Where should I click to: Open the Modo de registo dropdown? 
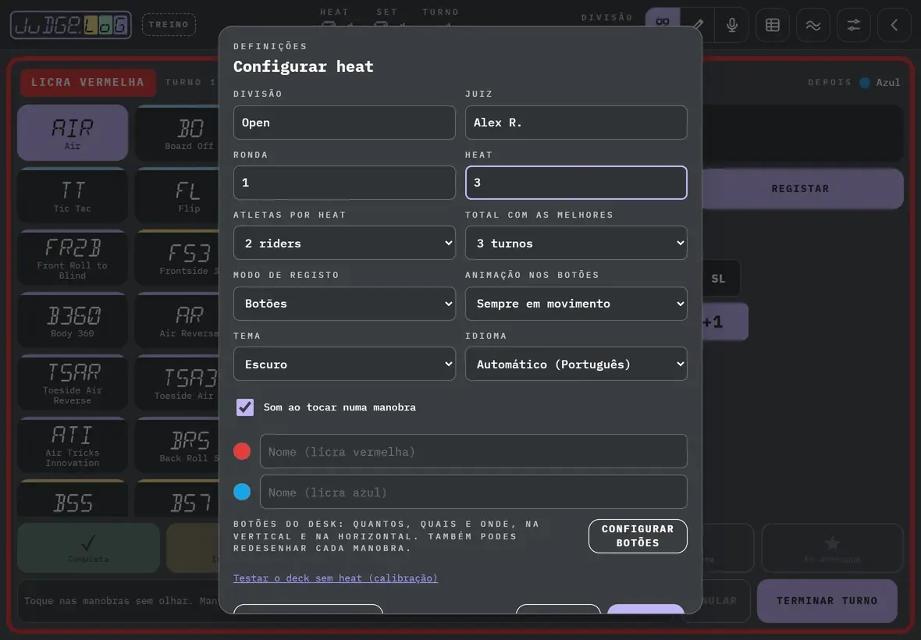point(344,304)
